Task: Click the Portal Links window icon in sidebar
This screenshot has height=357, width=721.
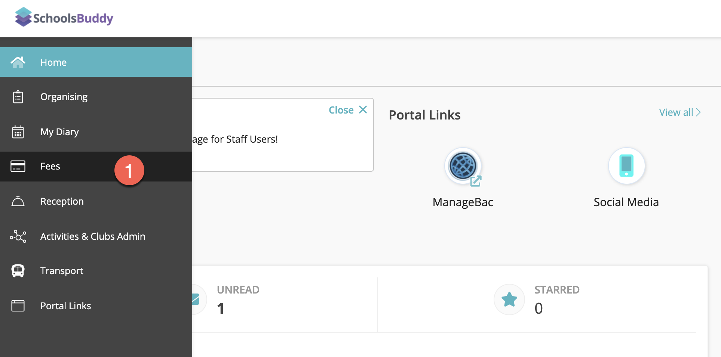Action: coord(18,306)
